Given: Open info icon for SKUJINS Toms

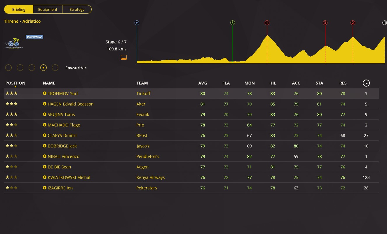Looking at the screenshot, I should (x=45, y=115).
